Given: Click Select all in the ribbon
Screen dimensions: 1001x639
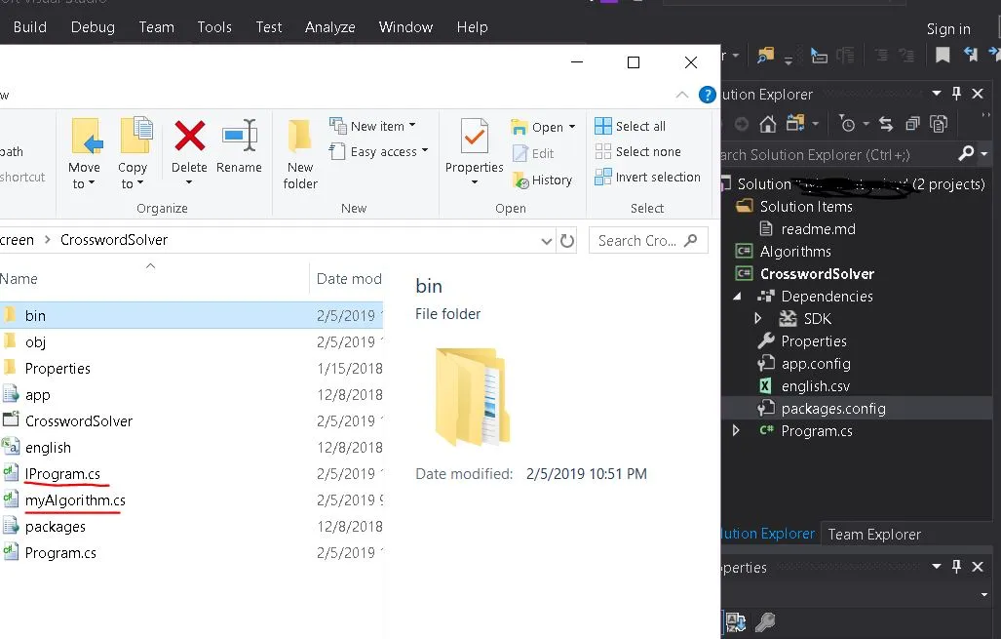Looking at the screenshot, I should [630, 126].
